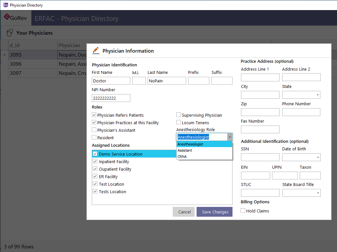337x252 pixels.
Task: Click the Address Line 1 field
Action: [x=260, y=77]
